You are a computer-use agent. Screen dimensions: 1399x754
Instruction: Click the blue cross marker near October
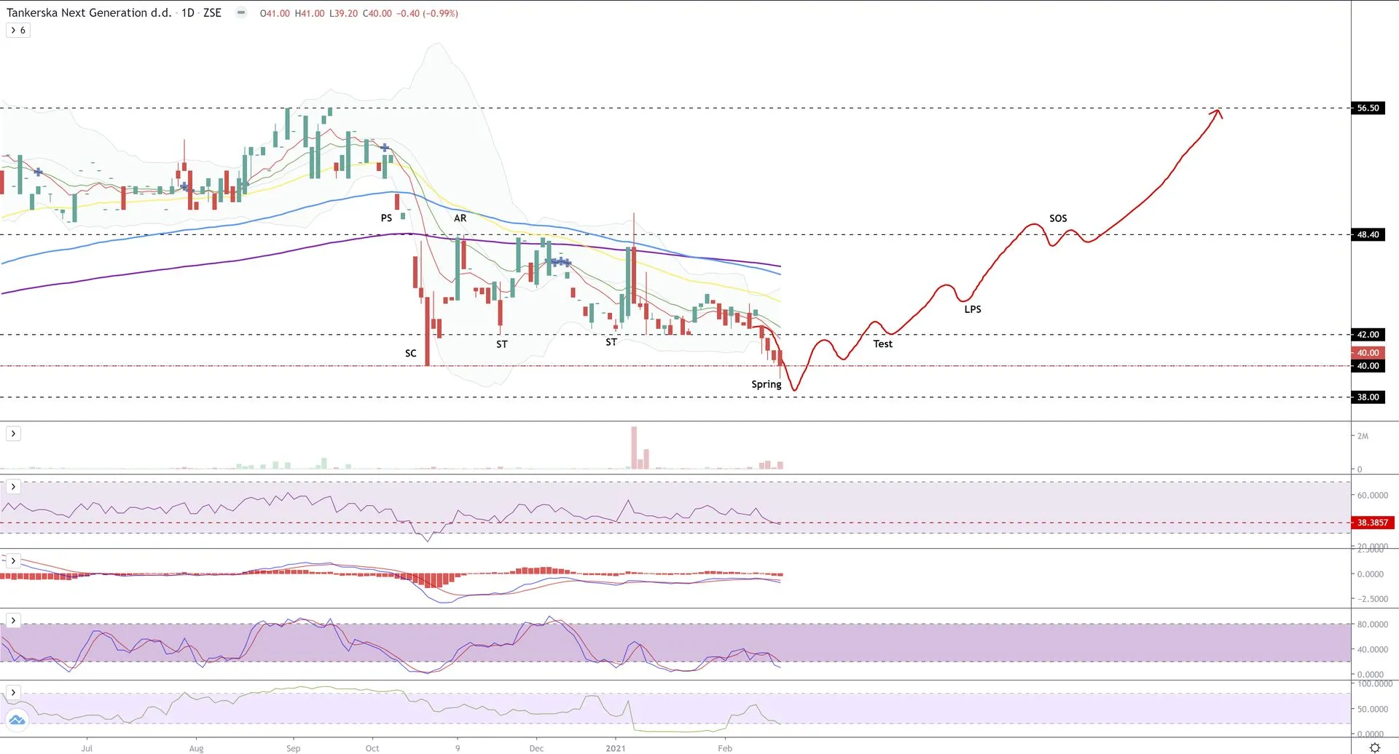385,148
